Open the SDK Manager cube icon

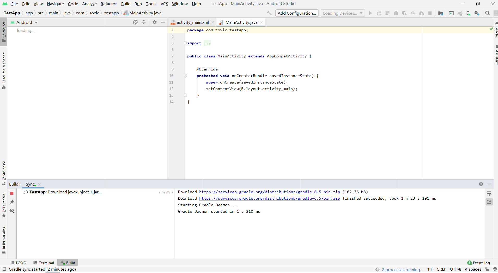[x=477, y=13]
